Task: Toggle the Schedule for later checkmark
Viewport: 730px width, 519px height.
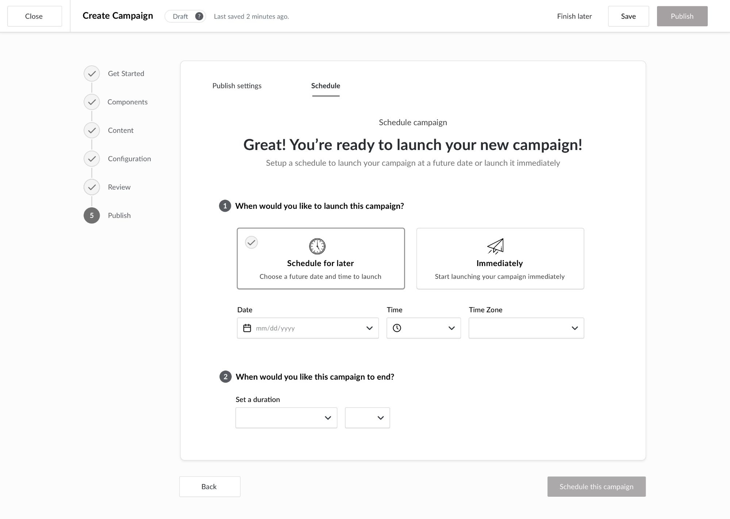Action: point(251,242)
